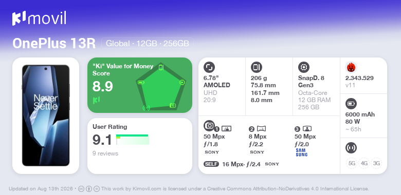The height and width of the screenshot is (195, 401).
Task: Click the Kimovil logo
Action: tap(39, 18)
